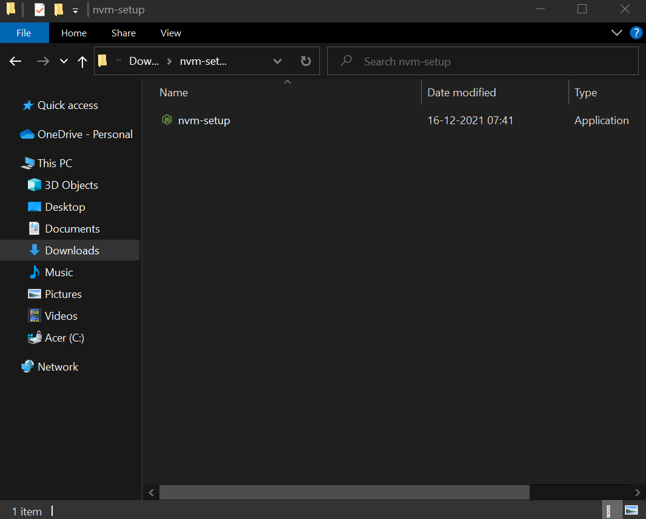Click the Videos film strip icon
The image size is (646, 519).
[34, 316]
